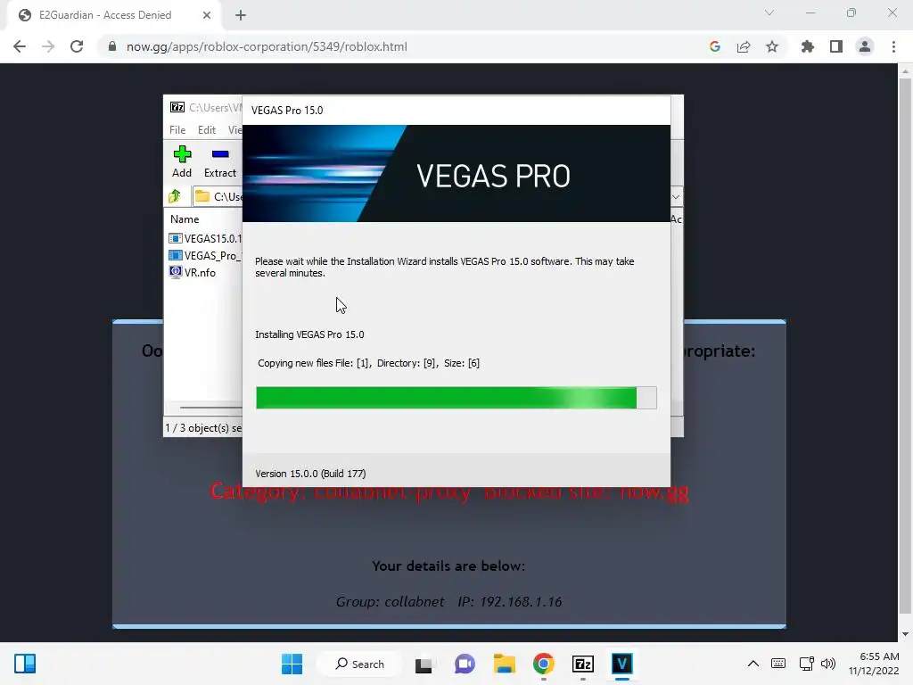The height and width of the screenshot is (685, 913).
Task: Toggle the Chrome side panel
Action: (x=836, y=46)
